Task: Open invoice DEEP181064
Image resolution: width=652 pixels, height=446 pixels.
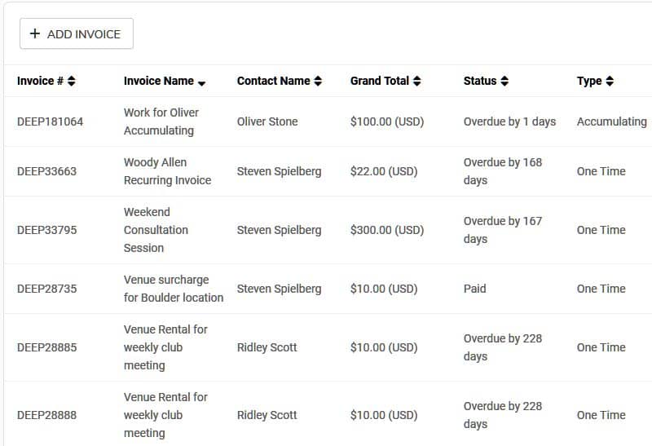Action: tap(50, 121)
